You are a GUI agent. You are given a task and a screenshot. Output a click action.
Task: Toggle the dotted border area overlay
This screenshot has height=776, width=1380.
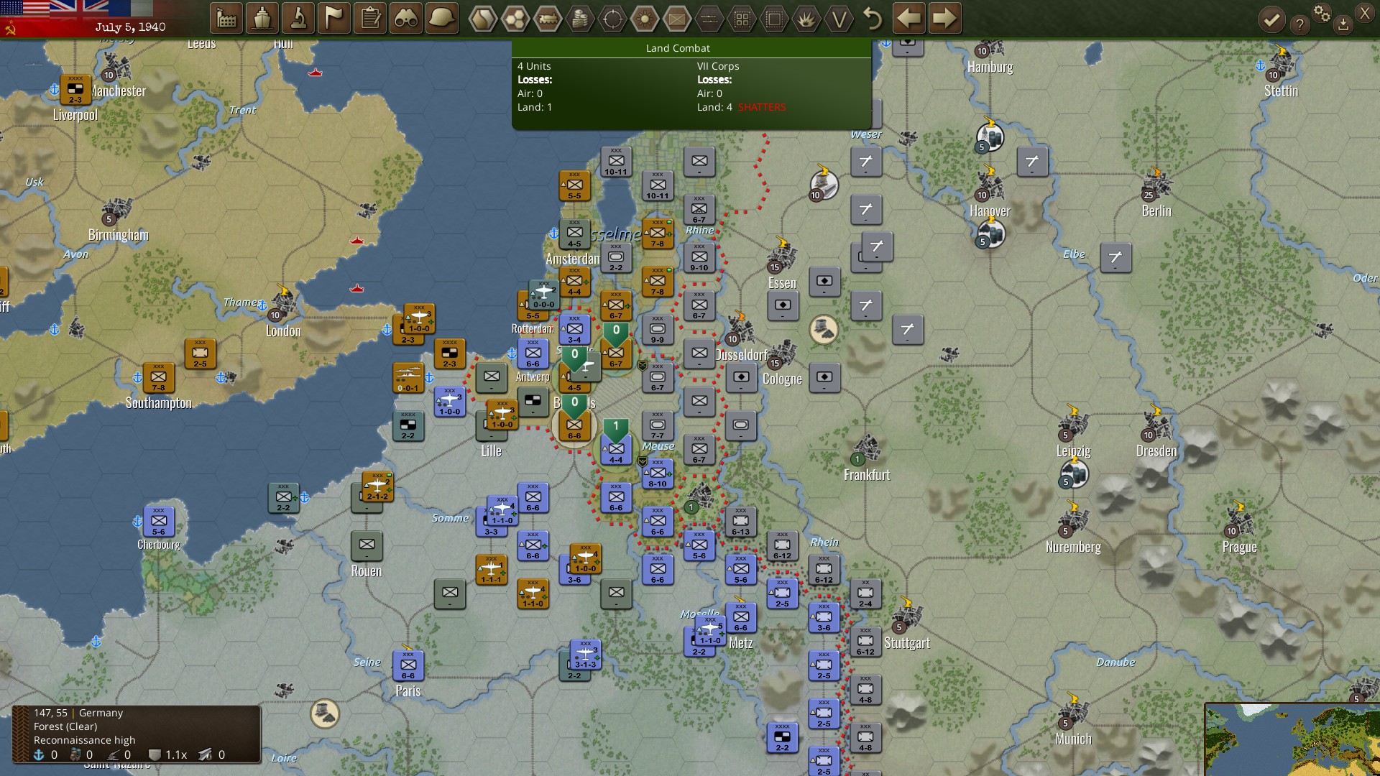tap(774, 19)
